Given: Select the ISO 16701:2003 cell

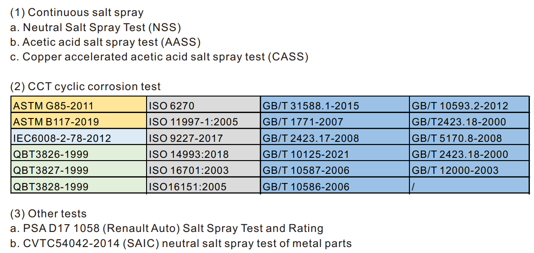Looking at the screenshot, I should [204, 169].
